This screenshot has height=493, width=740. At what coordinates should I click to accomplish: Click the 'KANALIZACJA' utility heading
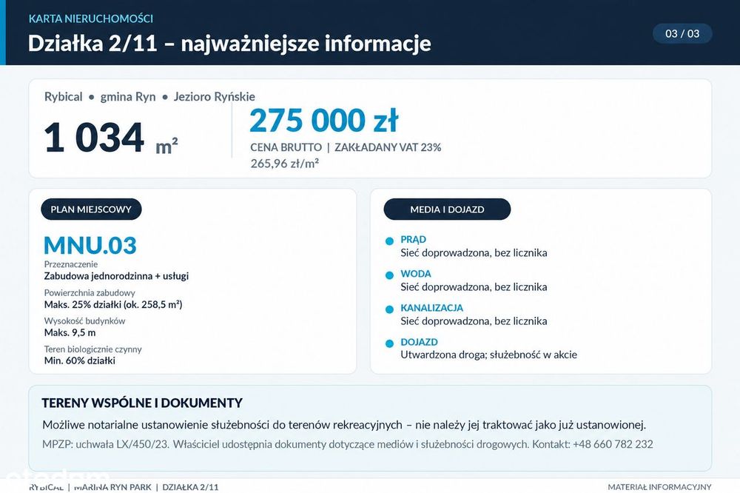432,308
